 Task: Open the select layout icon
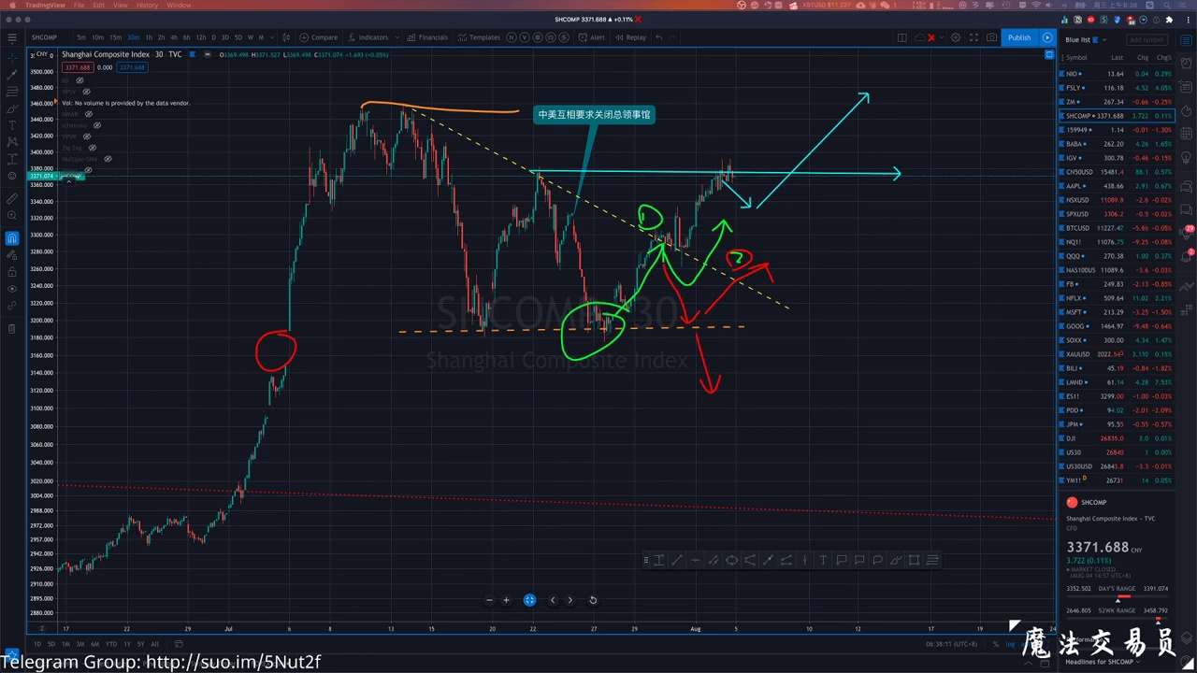901,37
